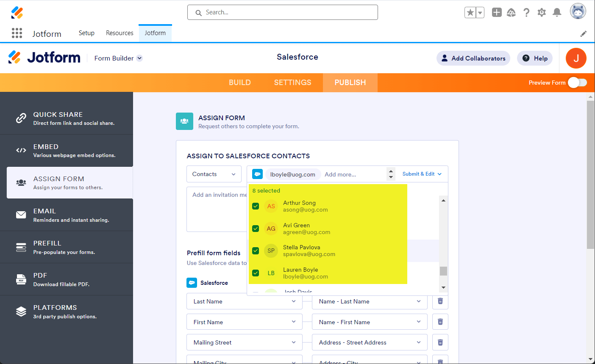Open the Resources navigation tab
Viewport: 595px width, 364px height.
[x=120, y=33]
